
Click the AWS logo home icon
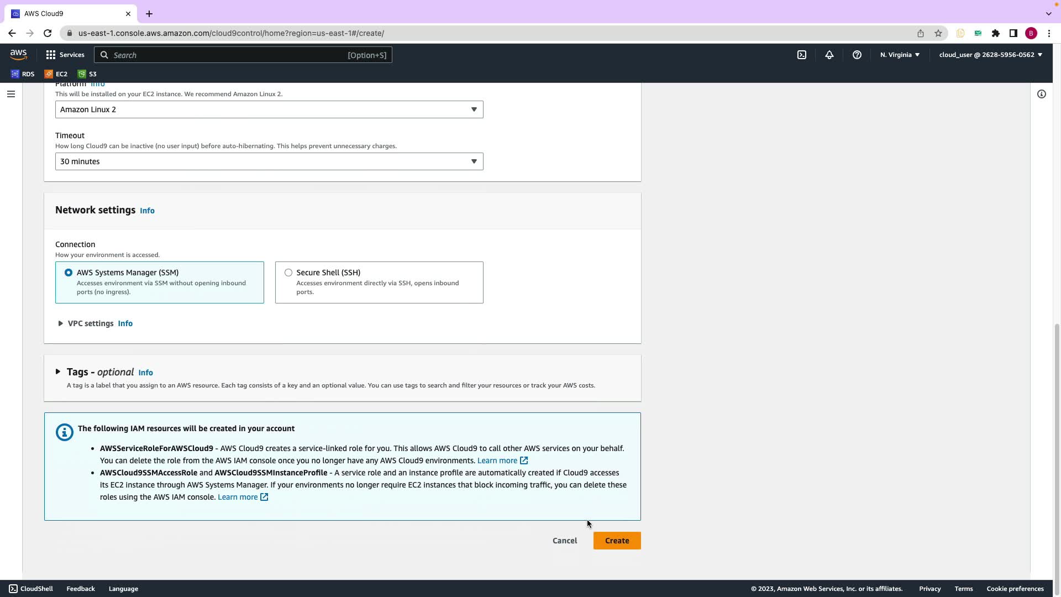tap(18, 54)
